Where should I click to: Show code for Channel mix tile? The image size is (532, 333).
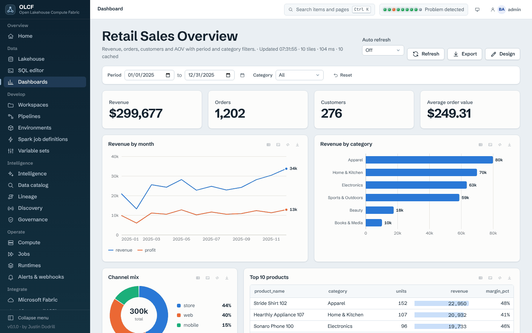pos(217,278)
